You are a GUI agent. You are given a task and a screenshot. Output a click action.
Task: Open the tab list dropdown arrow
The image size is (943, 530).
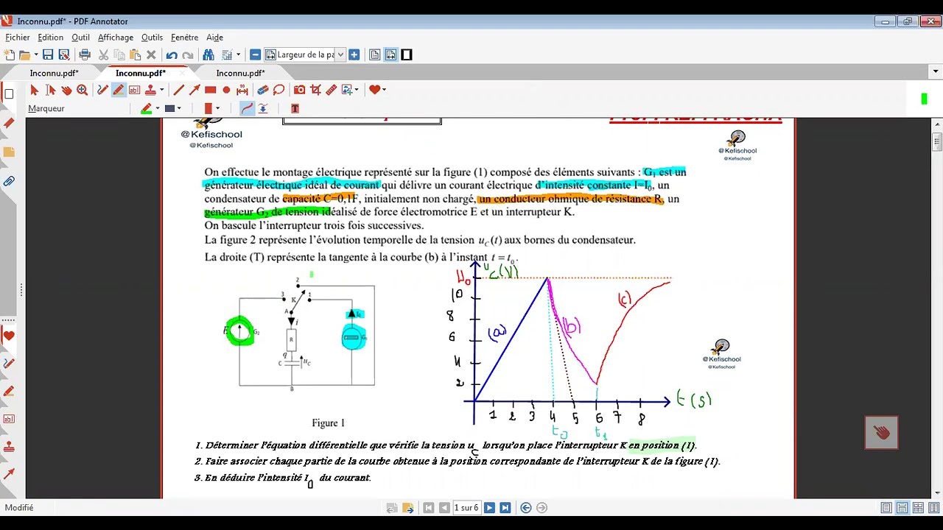[x=936, y=72]
